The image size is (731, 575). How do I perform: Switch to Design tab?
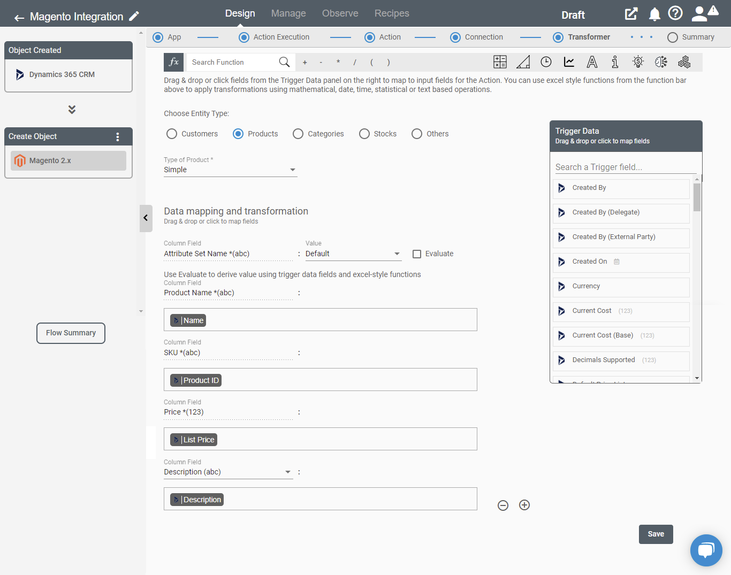(240, 13)
